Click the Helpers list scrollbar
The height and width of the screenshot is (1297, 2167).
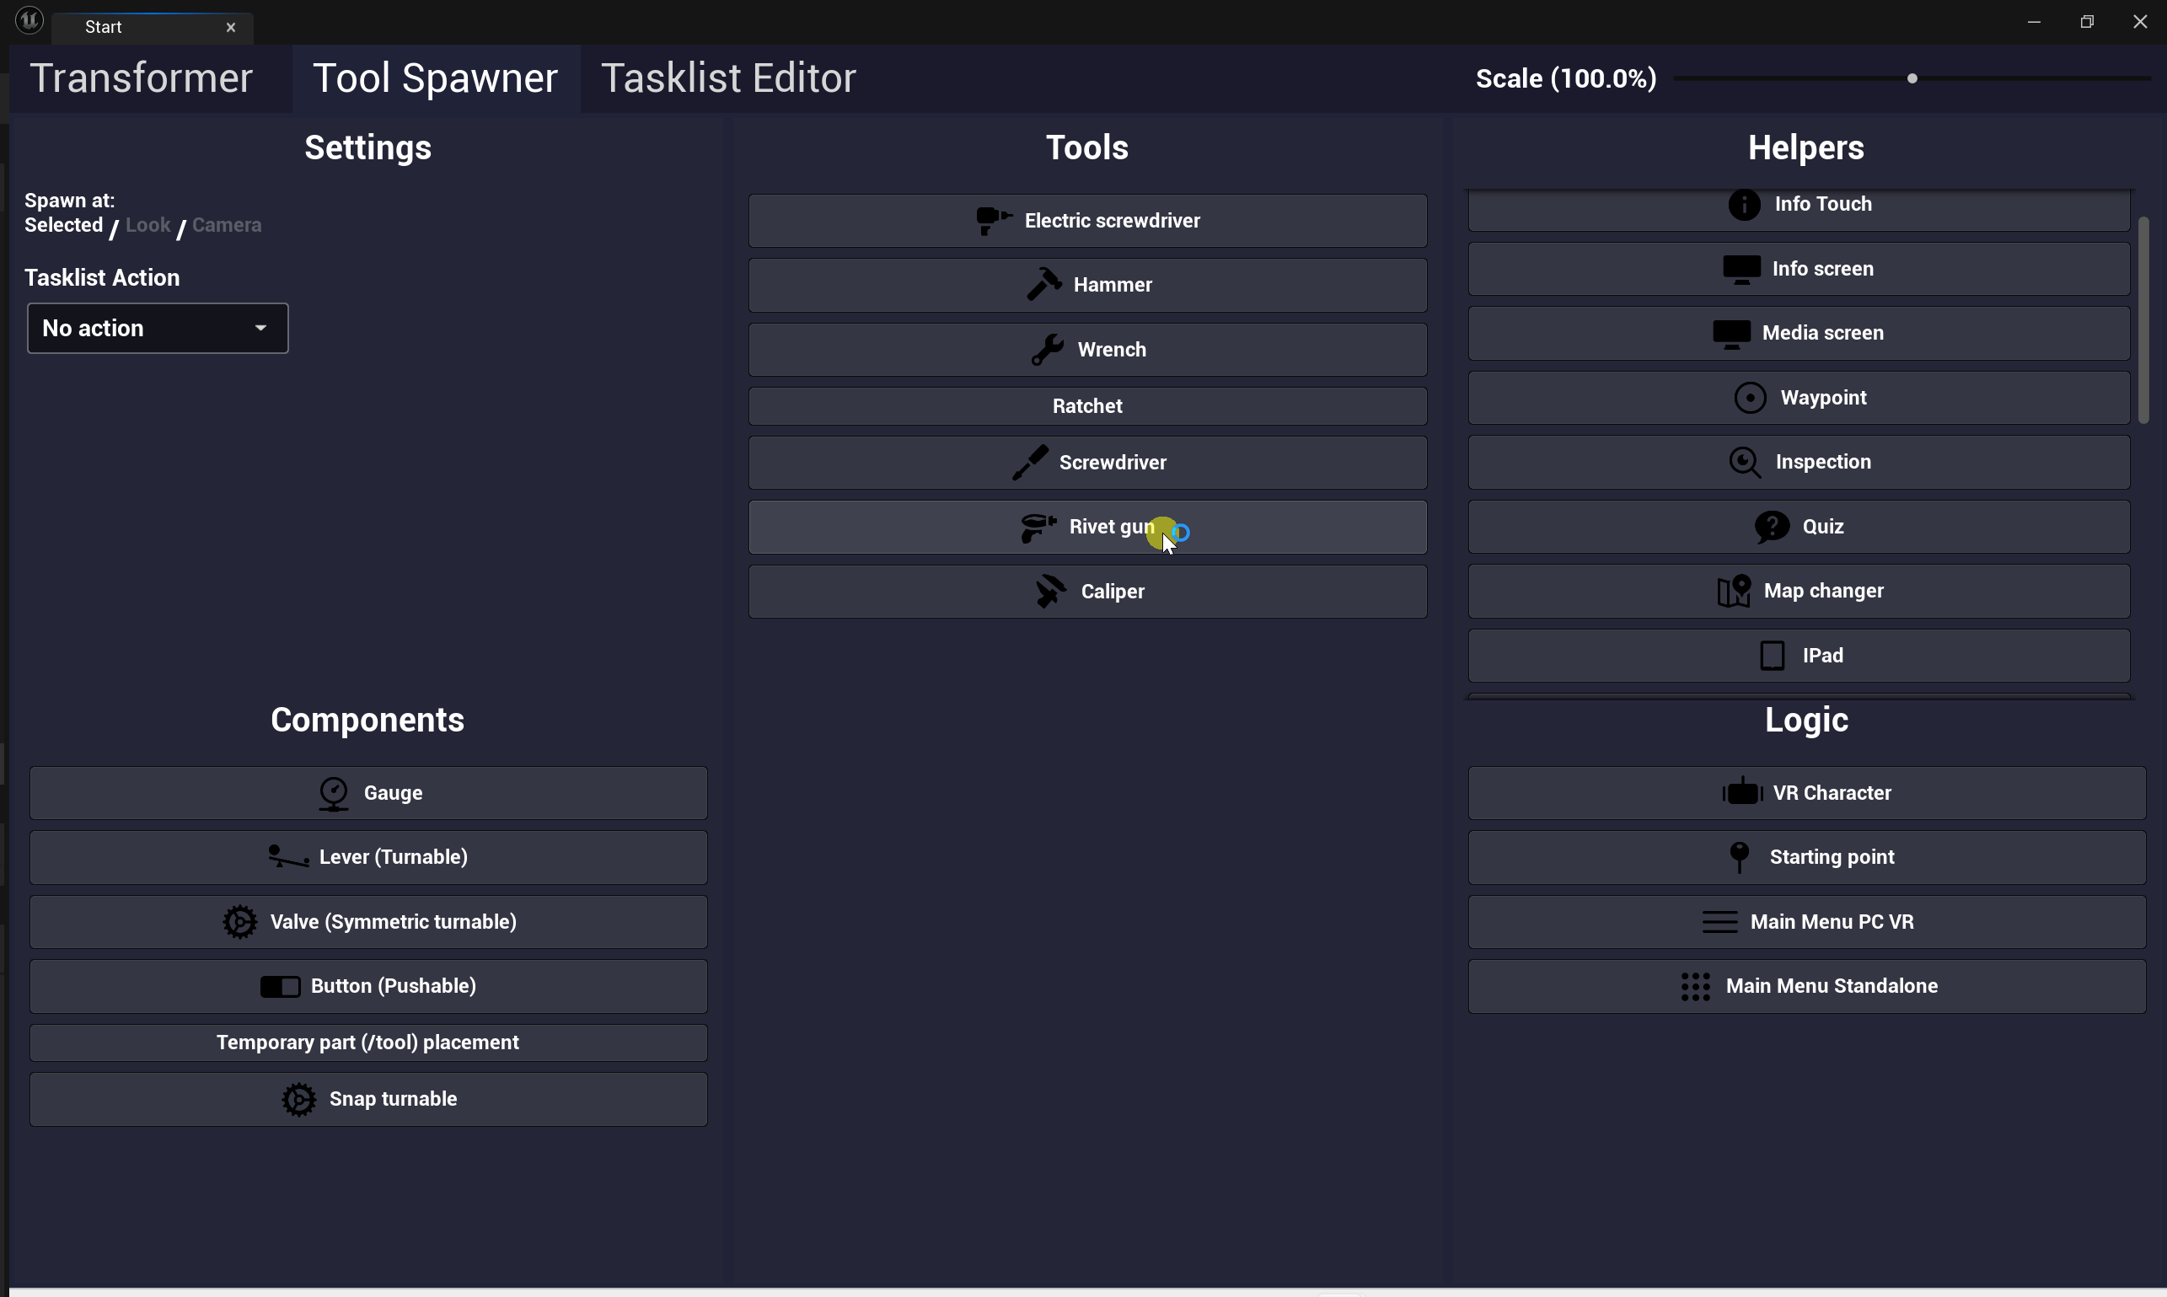(x=2143, y=320)
